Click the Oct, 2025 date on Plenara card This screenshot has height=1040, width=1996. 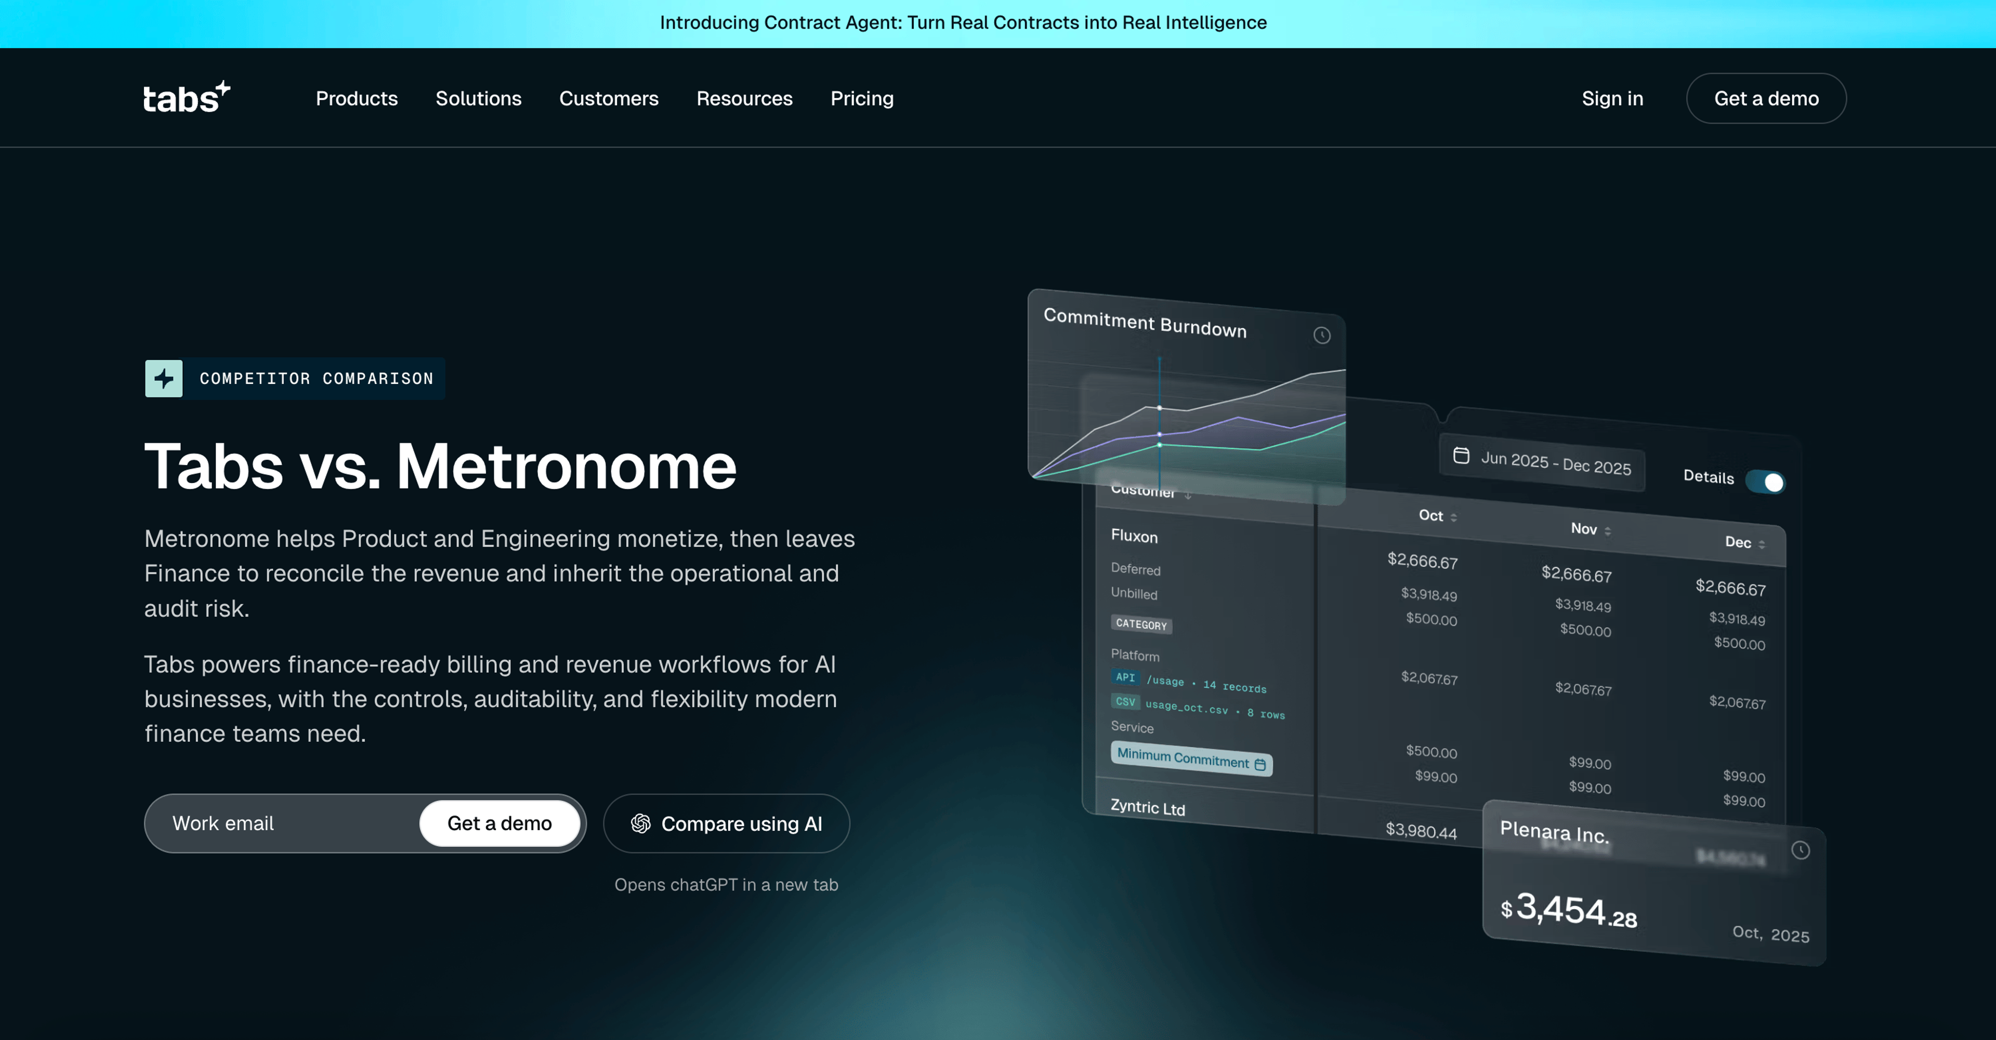[1771, 934]
